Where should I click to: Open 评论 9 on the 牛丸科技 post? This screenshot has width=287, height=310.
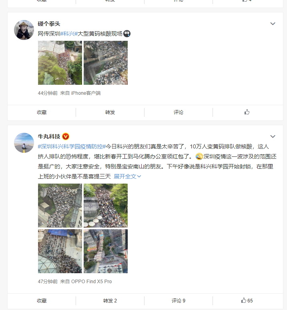(179, 301)
